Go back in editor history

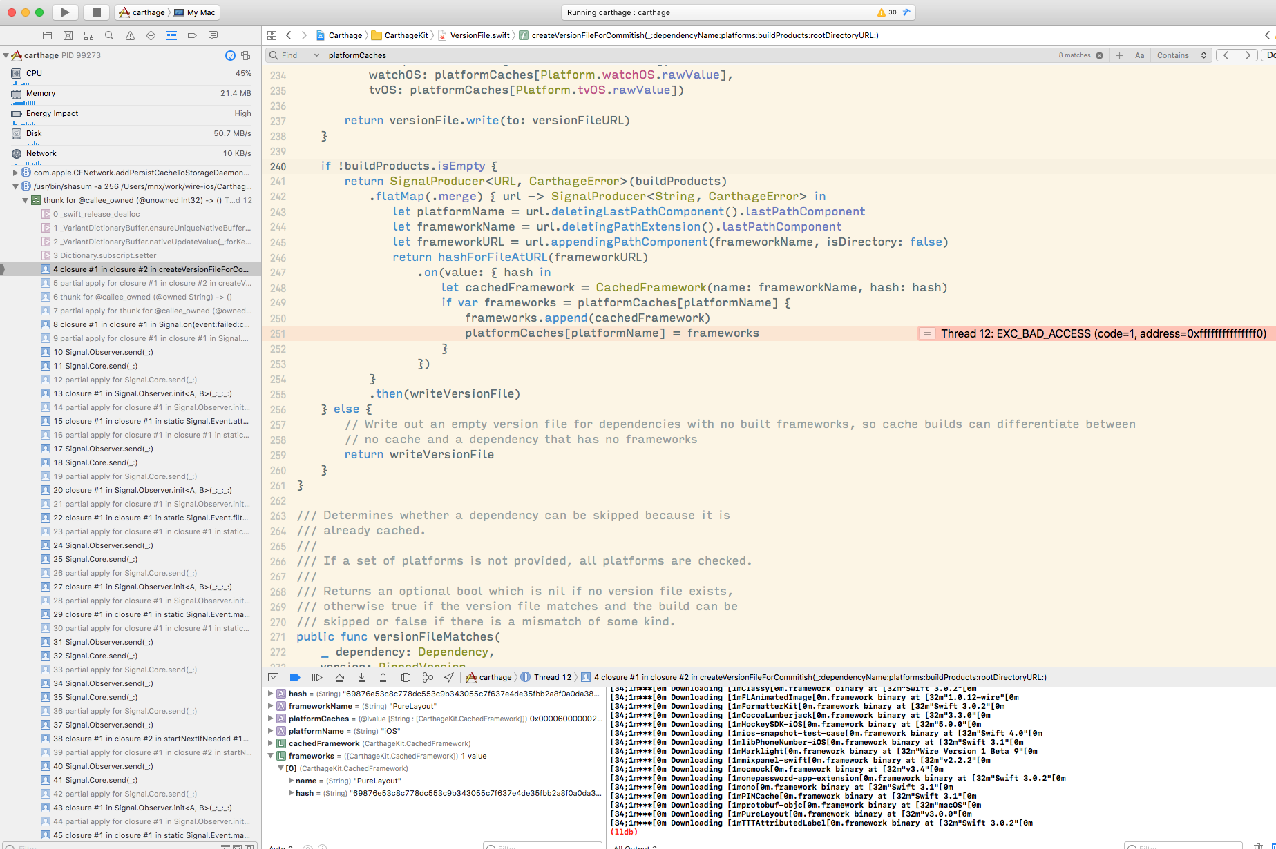(x=289, y=35)
